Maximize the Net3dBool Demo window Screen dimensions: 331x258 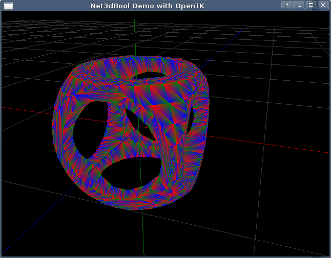tap(311, 5)
